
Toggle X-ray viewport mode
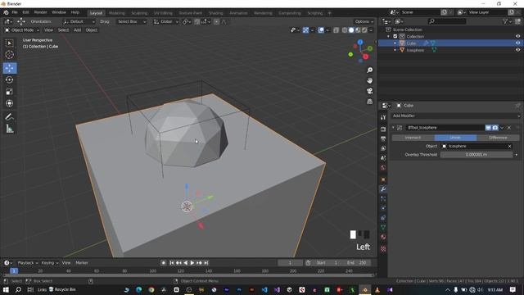[336, 30]
